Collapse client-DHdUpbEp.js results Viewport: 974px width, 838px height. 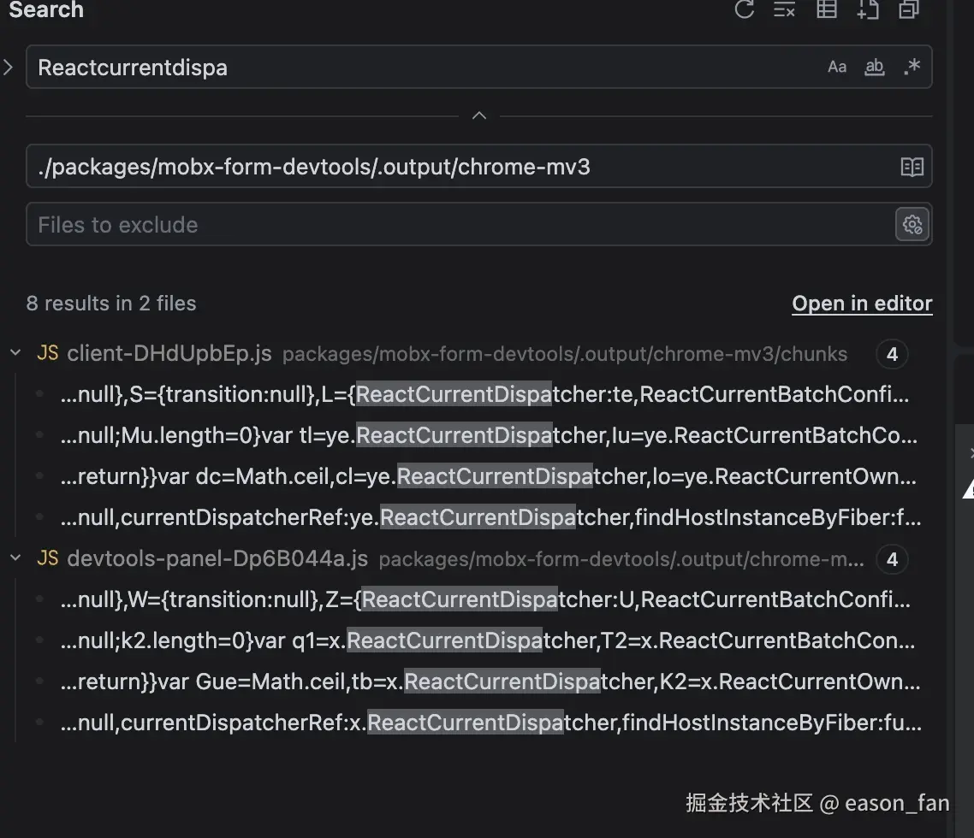[15, 353]
